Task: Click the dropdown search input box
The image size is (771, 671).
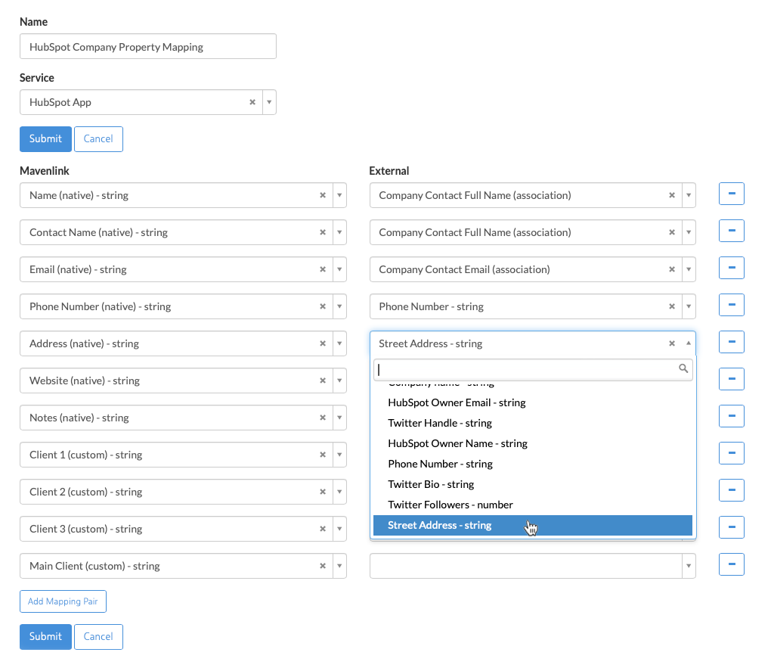Action: pos(533,369)
